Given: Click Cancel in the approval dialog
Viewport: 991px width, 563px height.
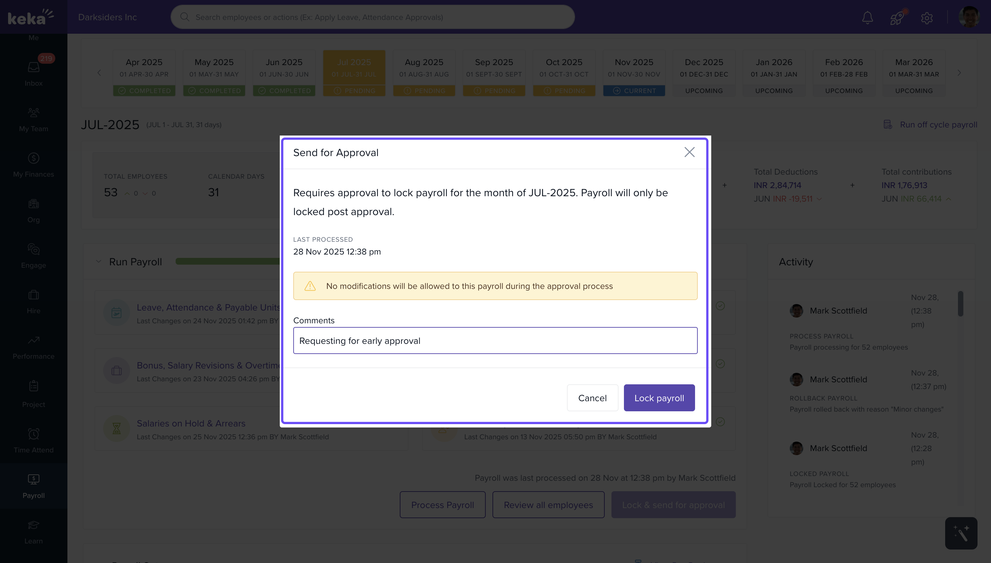Looking at the screenshot, I should click(592, 397).
